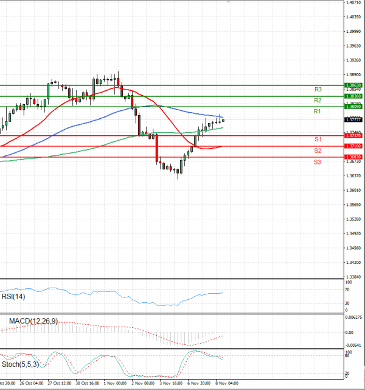Select the green 1.38360 price tag
The image size is (365, 390).
point(353,96)
